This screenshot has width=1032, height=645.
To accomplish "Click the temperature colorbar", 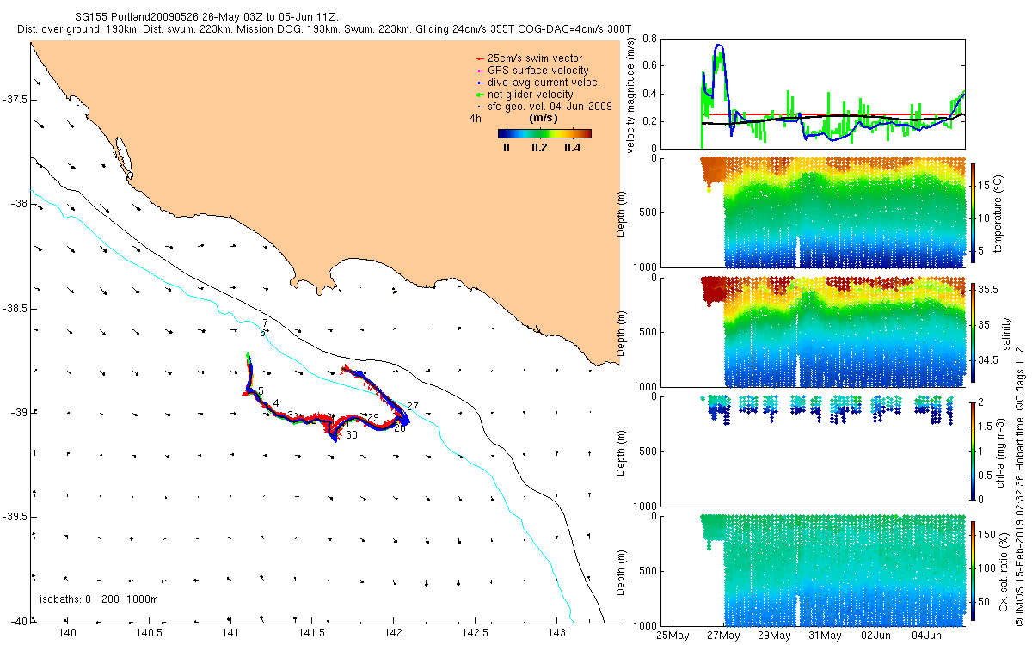I will coord(974,213).
